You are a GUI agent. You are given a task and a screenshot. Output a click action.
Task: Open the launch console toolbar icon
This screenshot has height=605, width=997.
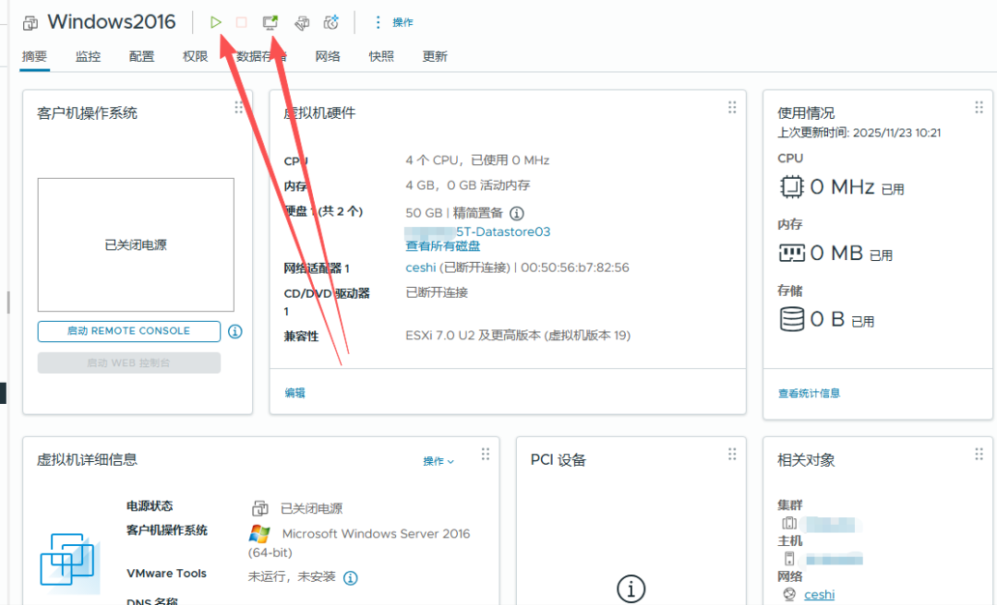click(270, 22)
